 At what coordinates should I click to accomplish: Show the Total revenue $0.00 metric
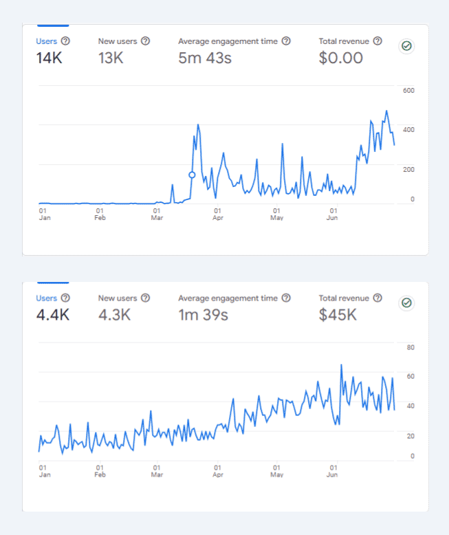click(344, 51)
